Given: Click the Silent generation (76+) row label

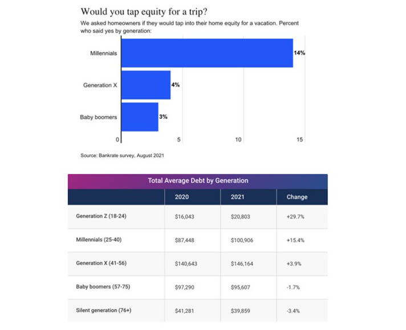Looking at the screenshot, I should tap(104, 311).
